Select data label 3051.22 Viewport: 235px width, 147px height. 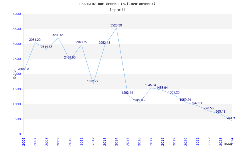(35, 40)
